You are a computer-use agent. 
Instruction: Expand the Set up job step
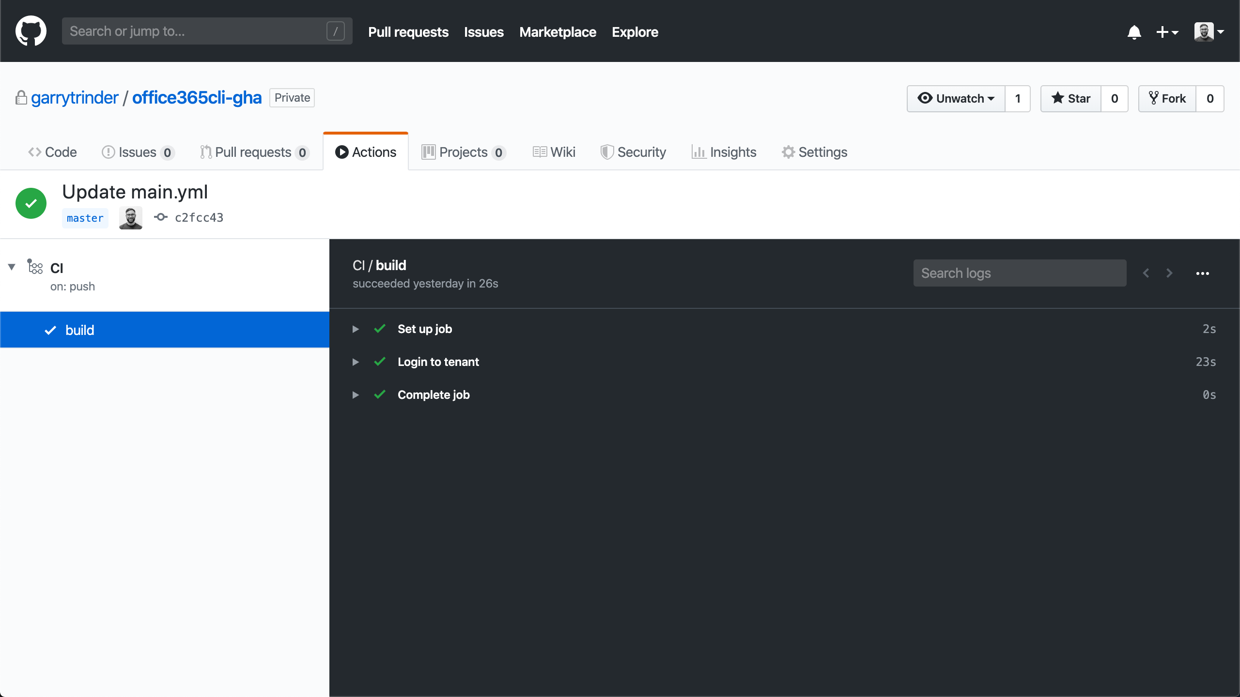356,329
